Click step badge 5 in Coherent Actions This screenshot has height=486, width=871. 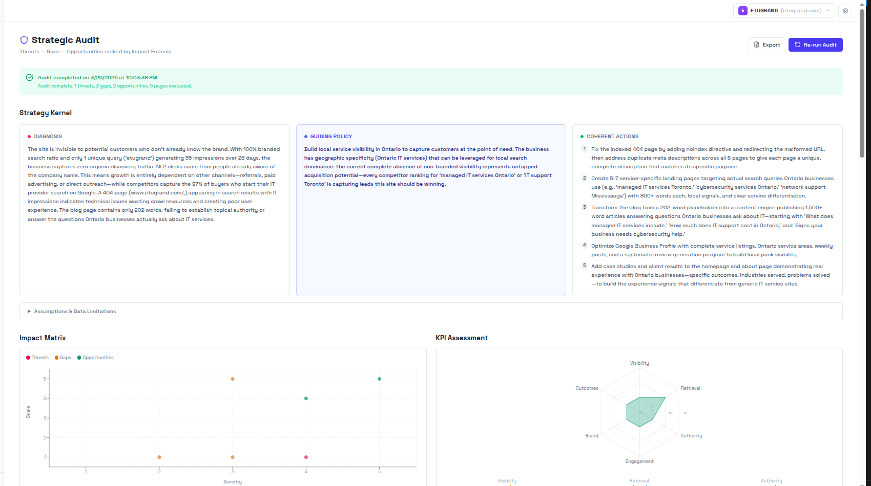pos(584,266)
